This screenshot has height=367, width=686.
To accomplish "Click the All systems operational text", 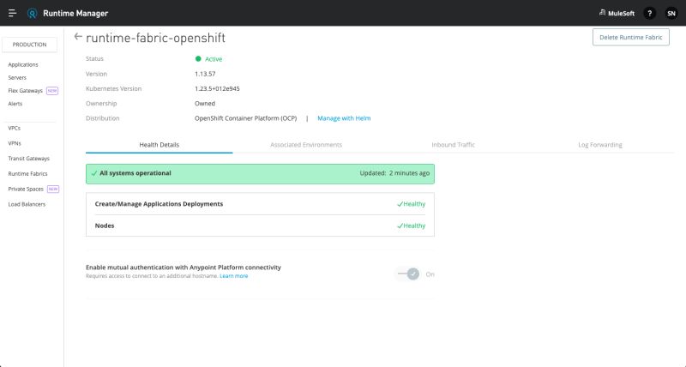I will point(135,173).
